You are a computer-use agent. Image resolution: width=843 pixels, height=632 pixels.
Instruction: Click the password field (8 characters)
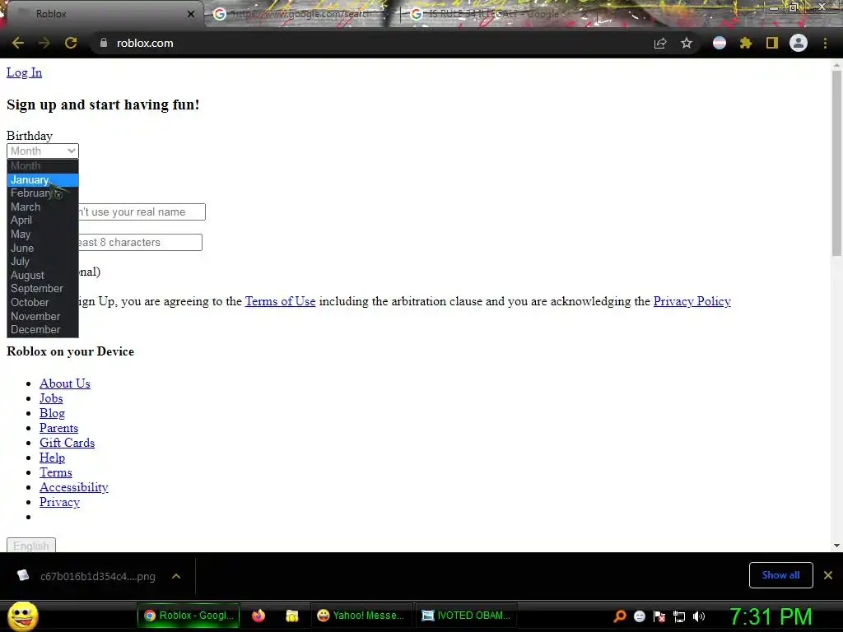coord(140,243)
